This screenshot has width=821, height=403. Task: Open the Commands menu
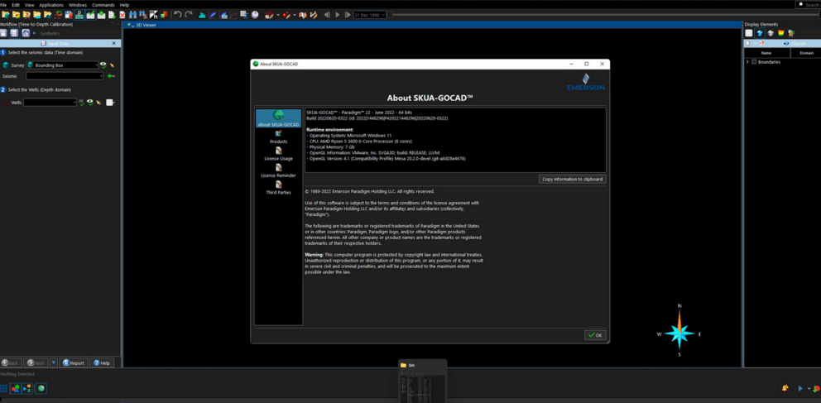point(103,5)
